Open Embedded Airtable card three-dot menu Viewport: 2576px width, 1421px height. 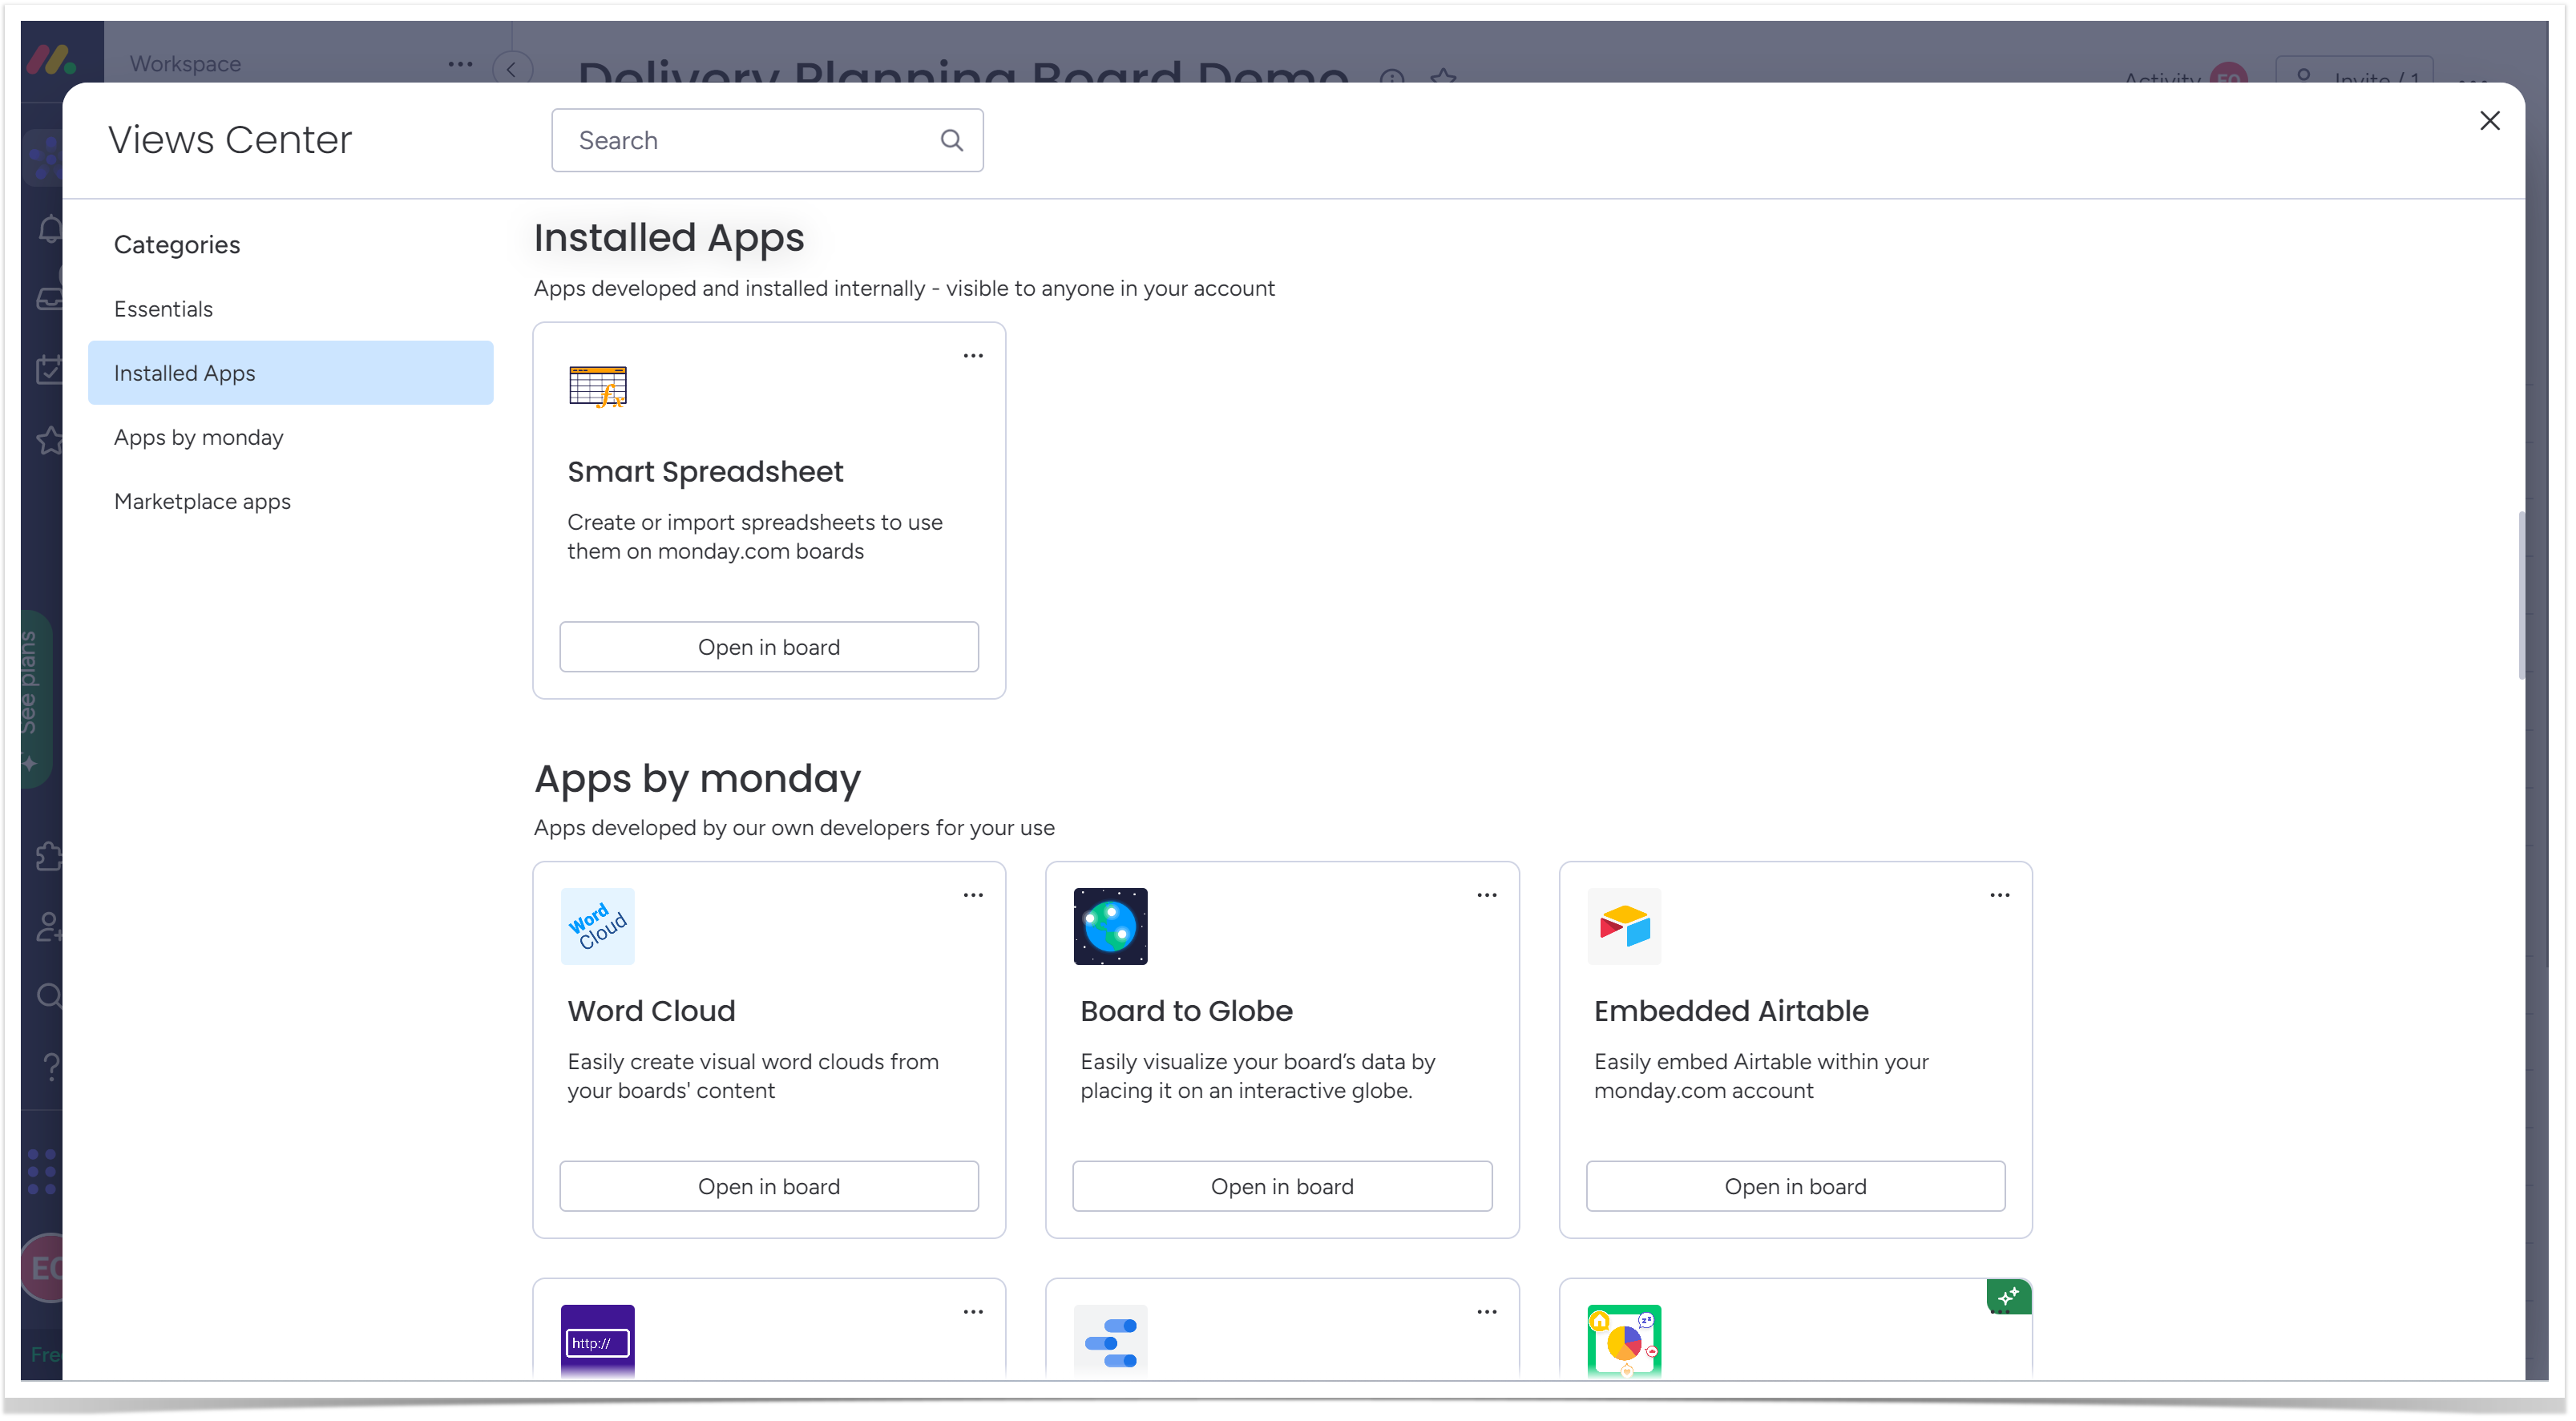click(x=2000, y=895)
